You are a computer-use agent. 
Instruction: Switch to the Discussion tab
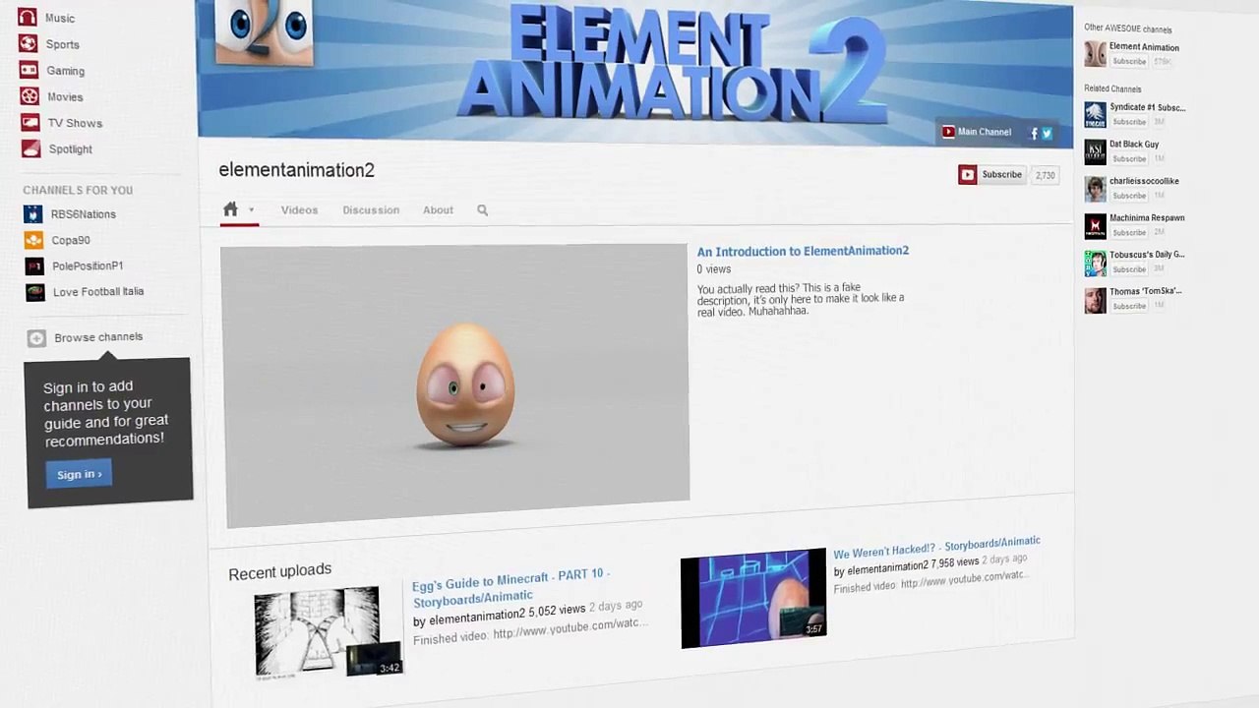point(371,209)
